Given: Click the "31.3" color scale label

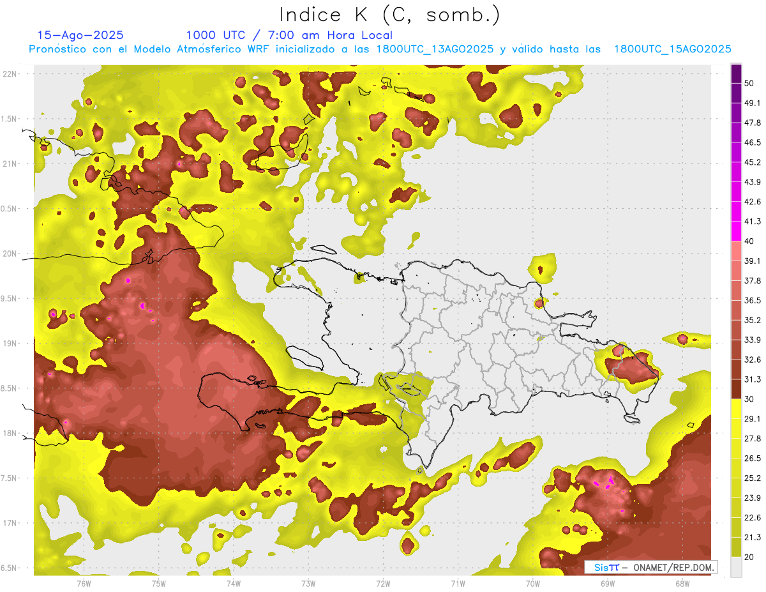Looking at the screenshot, I should (753, 379).
